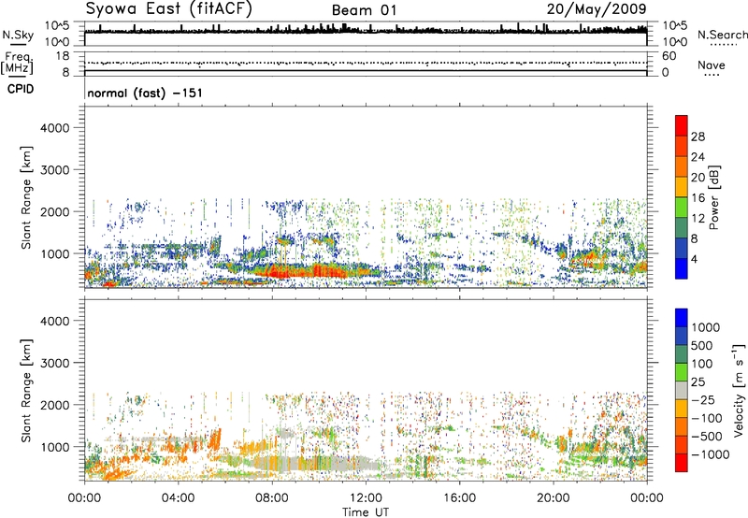Click the "4" tick on Power color bar
This screenshot has height=518, width=748.
click(694, 259)
